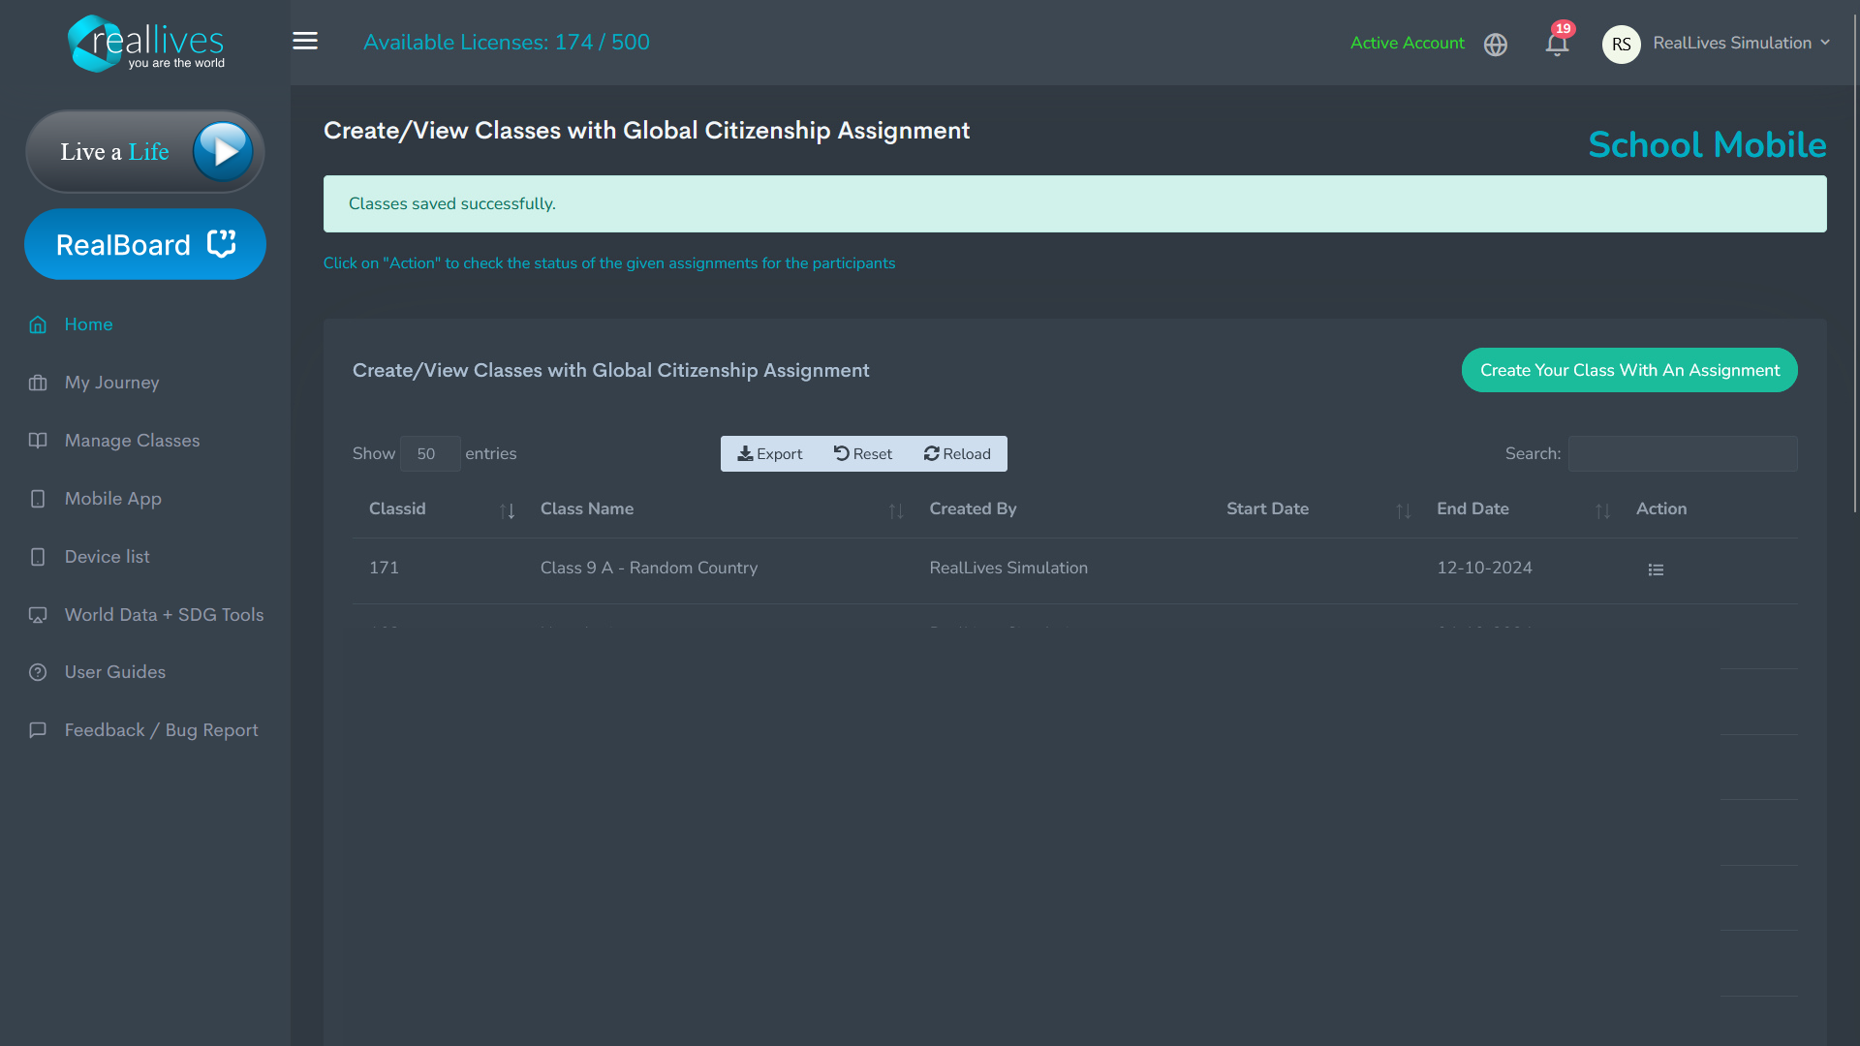Click the Available Licenses: 174 / 500 text

[507, 43]
